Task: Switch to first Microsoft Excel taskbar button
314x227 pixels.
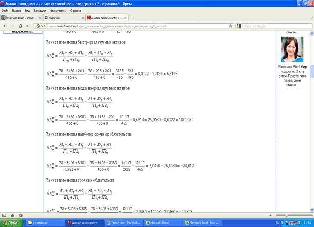Action: (164, 223)
